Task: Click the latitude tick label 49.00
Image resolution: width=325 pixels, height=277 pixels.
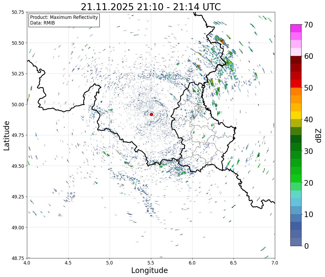Action: pos(18,227)
